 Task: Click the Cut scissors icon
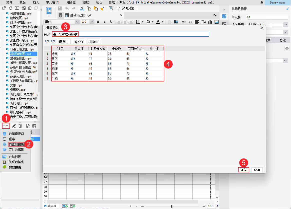(82, 8)
